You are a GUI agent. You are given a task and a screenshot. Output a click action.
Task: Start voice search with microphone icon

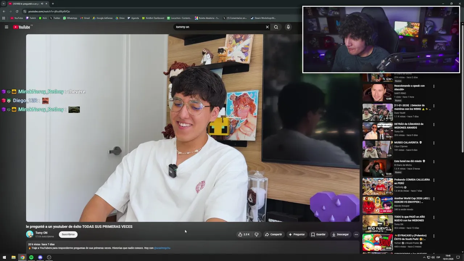(x=288, y=27)
